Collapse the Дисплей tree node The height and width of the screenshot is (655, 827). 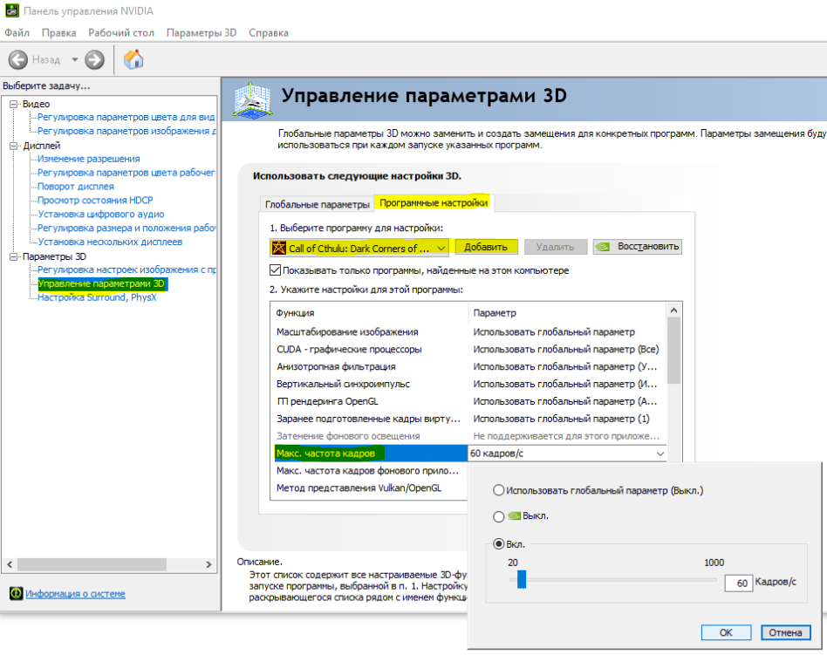(x=14, y=146)
